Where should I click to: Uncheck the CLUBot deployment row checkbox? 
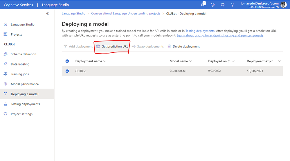67,71
